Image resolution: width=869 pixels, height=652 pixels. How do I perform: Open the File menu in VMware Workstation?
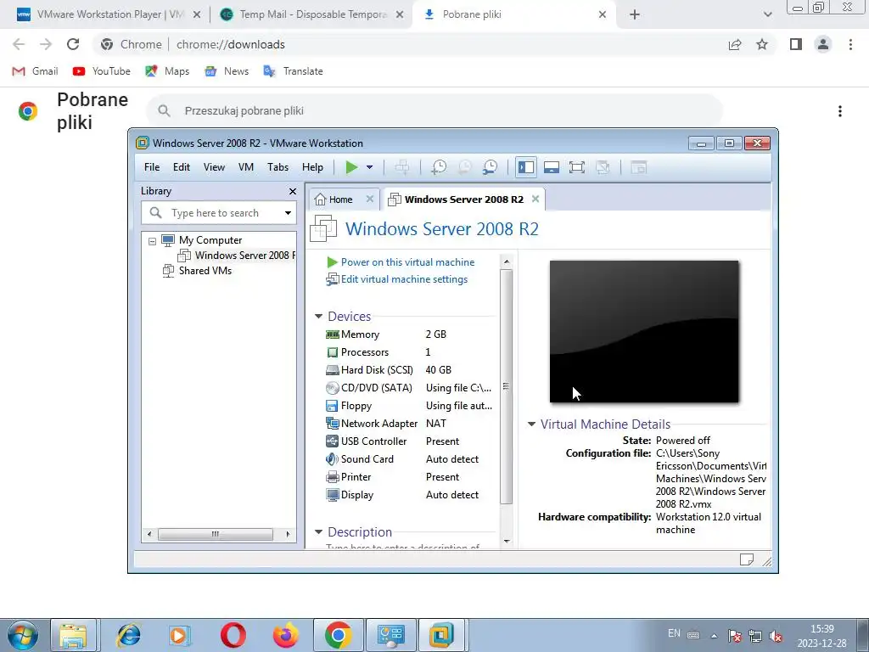point(152,167)
